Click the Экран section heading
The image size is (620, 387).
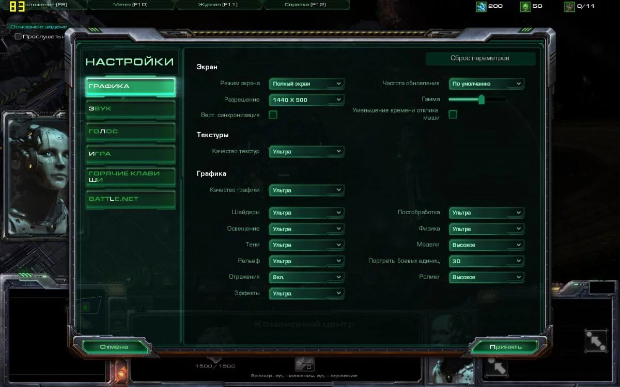coord(207,67)
